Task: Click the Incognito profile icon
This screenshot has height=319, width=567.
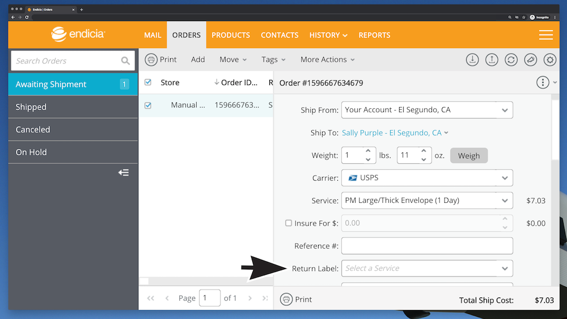Action: coord(539,17)
